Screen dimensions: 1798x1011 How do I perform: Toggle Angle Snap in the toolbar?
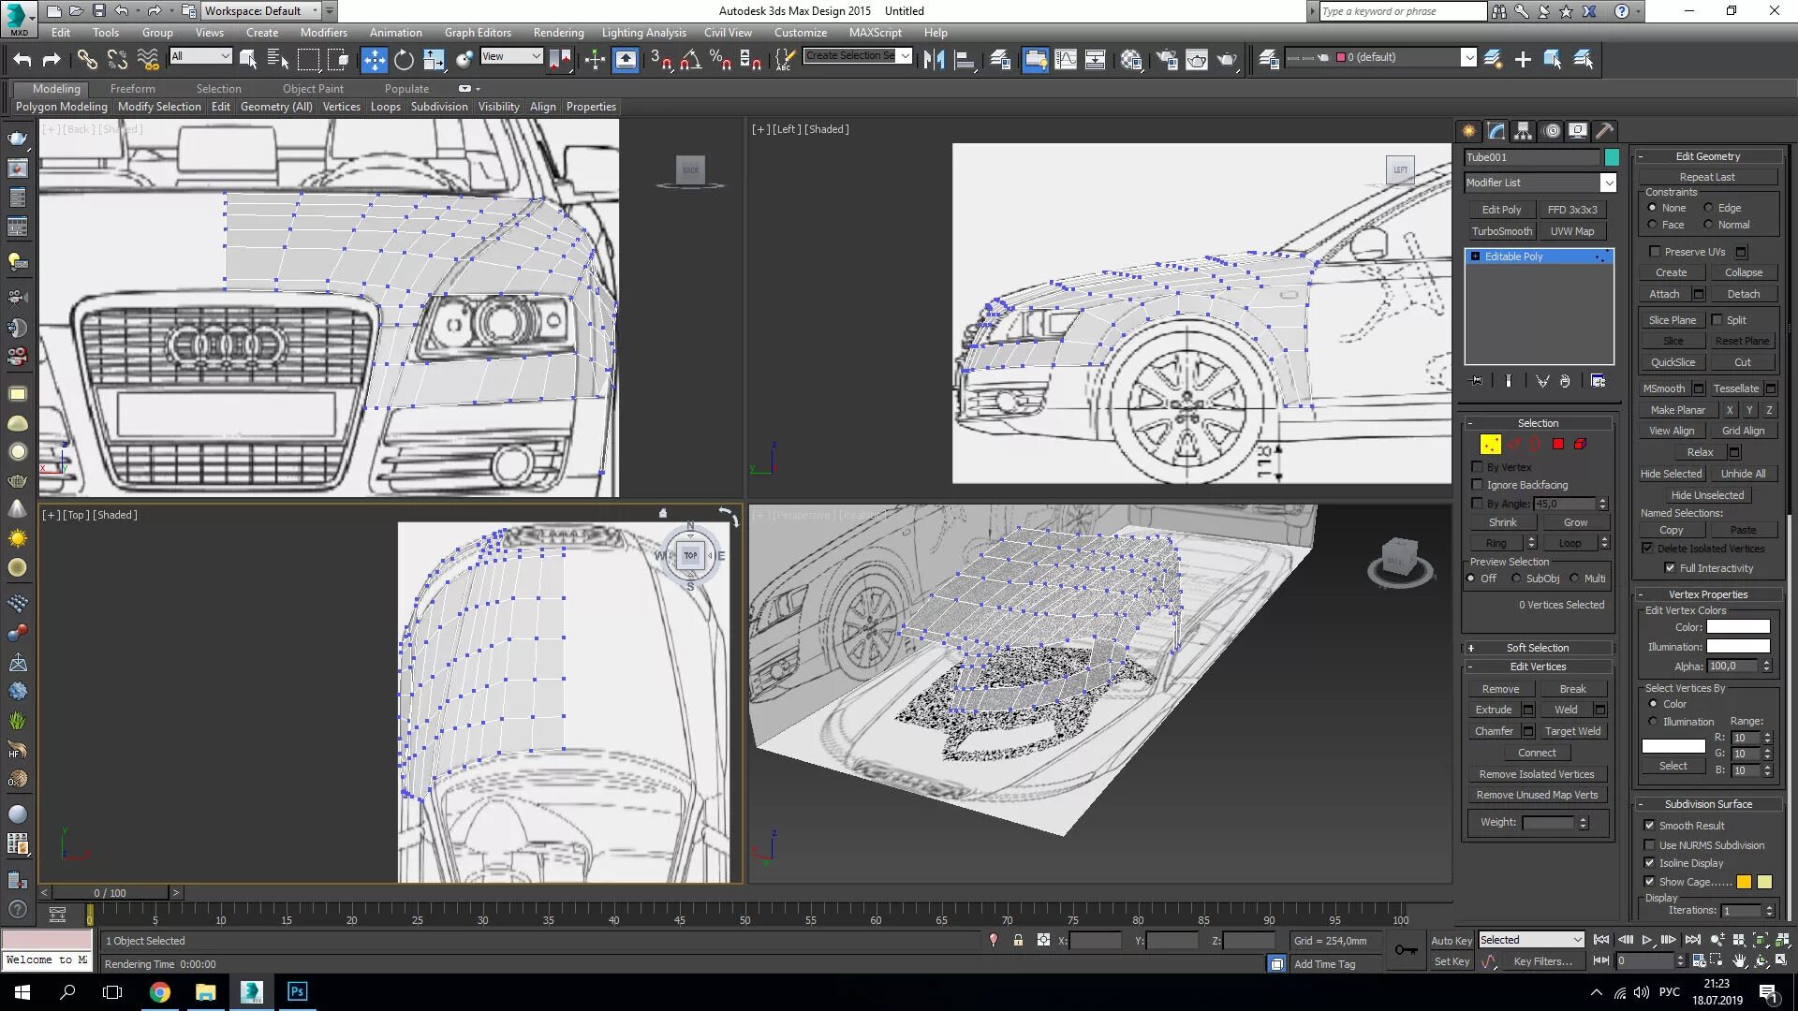(690, 60)
